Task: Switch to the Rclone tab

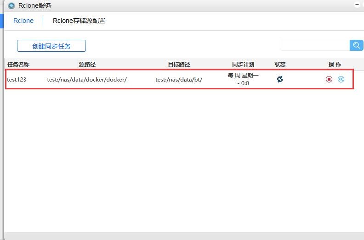Action: tap(23, 21)
